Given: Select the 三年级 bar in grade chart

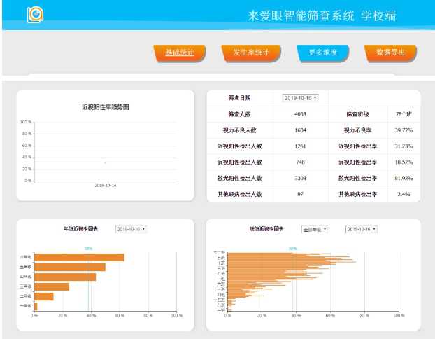Looking at the screenshot, I should [x=51, y=286].
